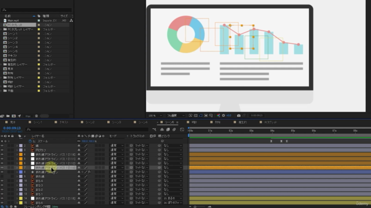Go to previous scale keyframe arrow
Image resolution: width=371 pixels, height=208 pixels.
point(2,141)
